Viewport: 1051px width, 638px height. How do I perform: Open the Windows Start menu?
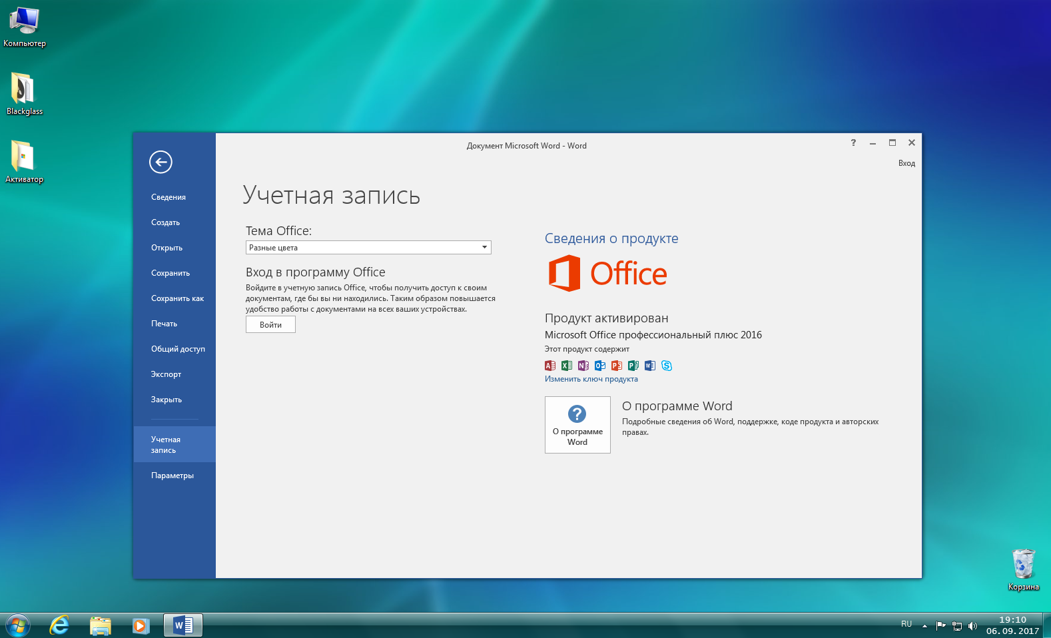tap(17, 625)
